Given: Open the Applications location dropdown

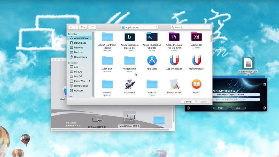Looking at the screenshot, I should click(139, 27).
